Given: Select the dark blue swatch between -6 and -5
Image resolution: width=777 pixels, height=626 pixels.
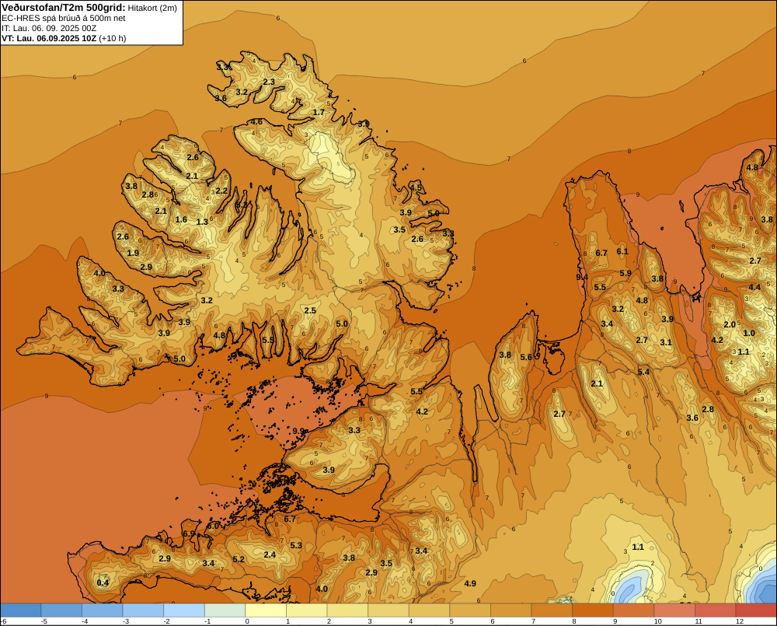Looking at the screenshot, I should tap(20, 610).
